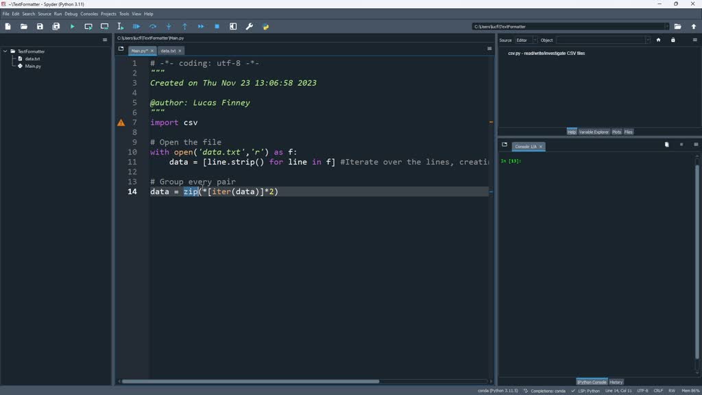Screen dimensions: 702x395
Task: Click the Debug file toolbar icon
Action: (x=136, y=26)
